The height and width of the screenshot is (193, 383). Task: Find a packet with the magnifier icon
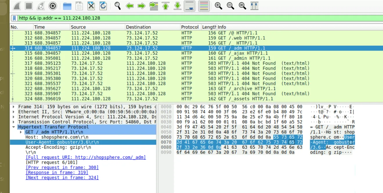(x=118, y=6)
